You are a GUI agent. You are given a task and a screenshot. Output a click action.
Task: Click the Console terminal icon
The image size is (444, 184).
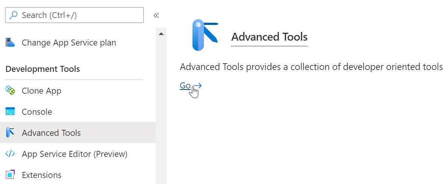[x=10, y=112]
